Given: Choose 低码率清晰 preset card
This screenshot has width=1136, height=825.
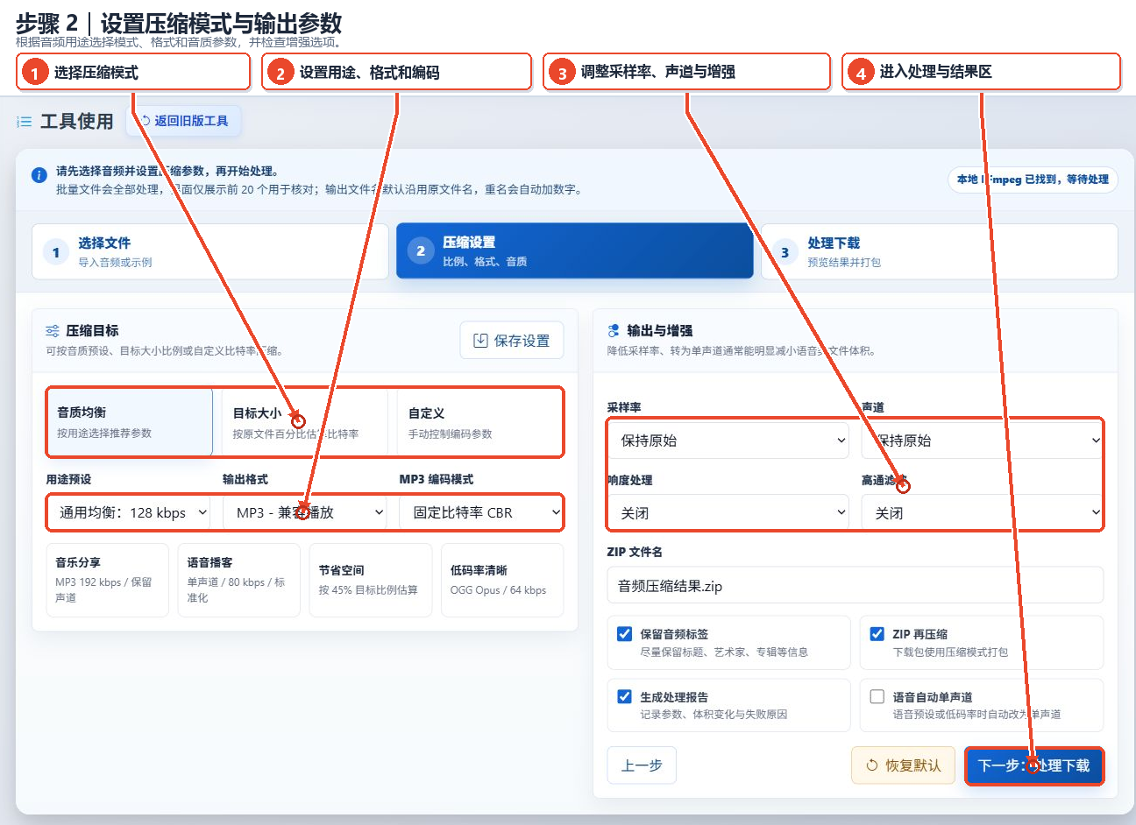Looking at the screenshot, I should click(502, 580).
